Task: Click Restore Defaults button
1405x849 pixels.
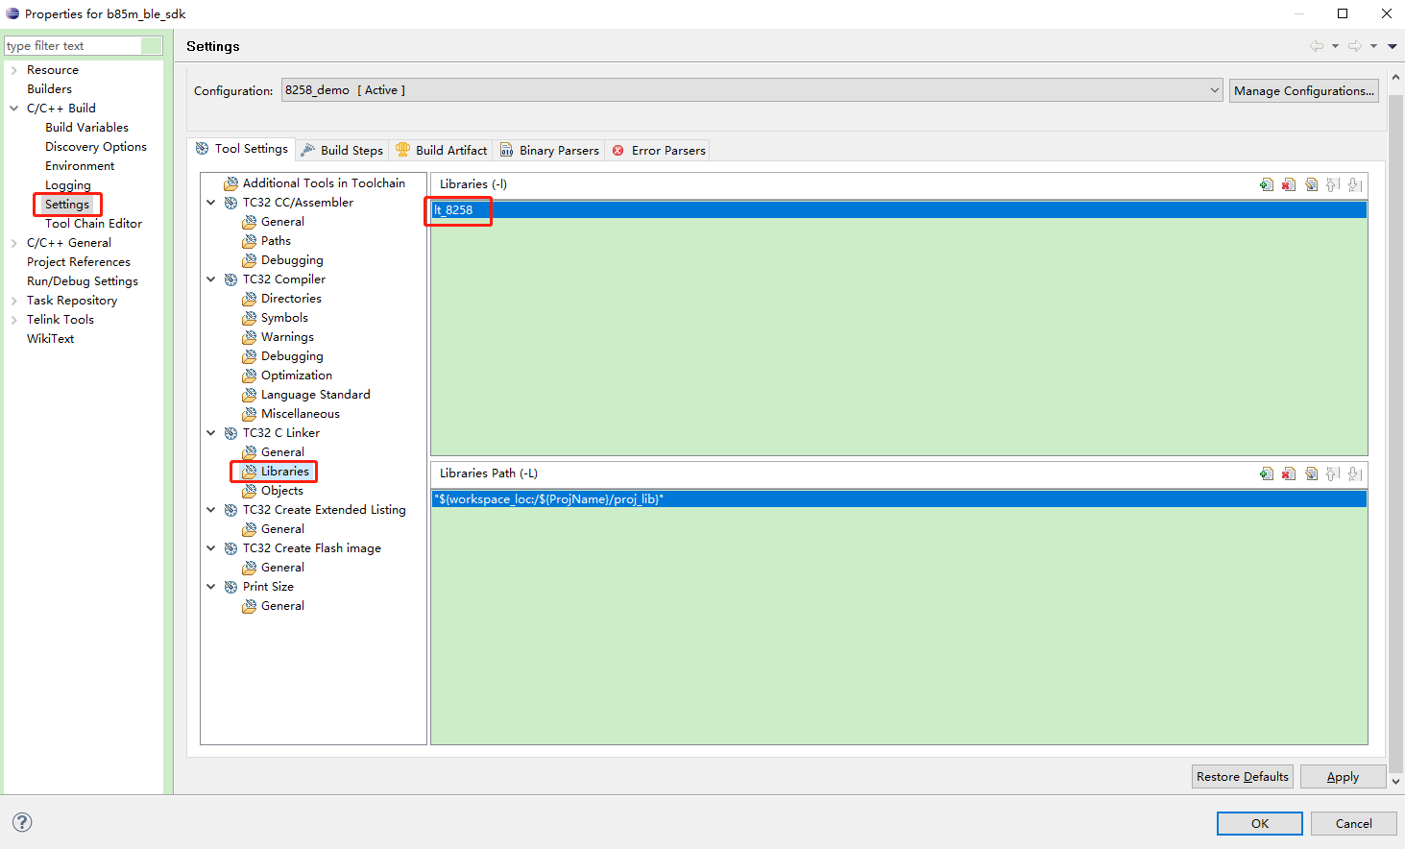Action: [x=1243, y=776]
